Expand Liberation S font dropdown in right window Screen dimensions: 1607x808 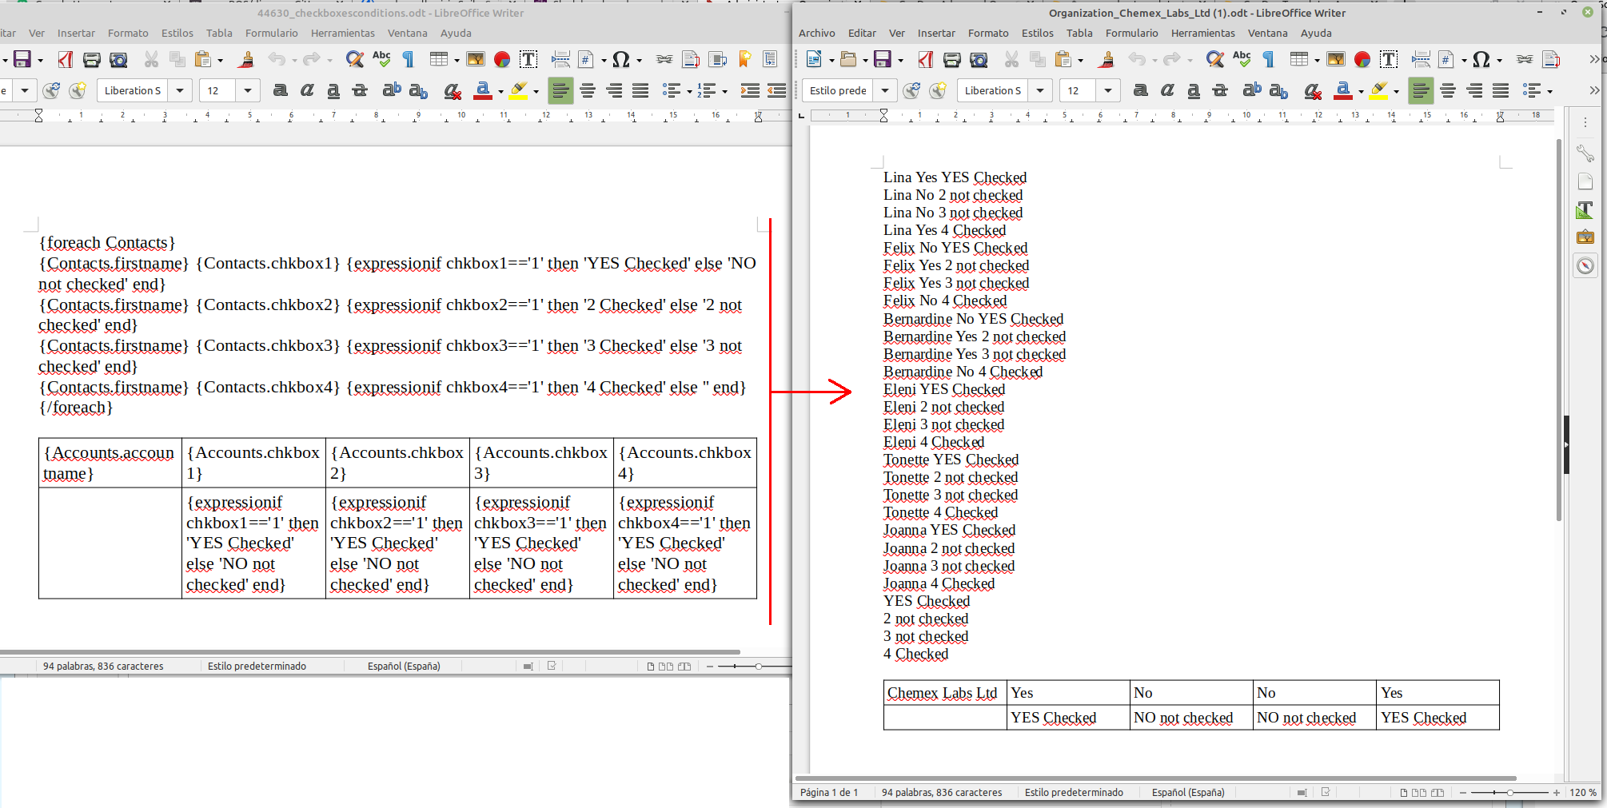[1039, 91]
